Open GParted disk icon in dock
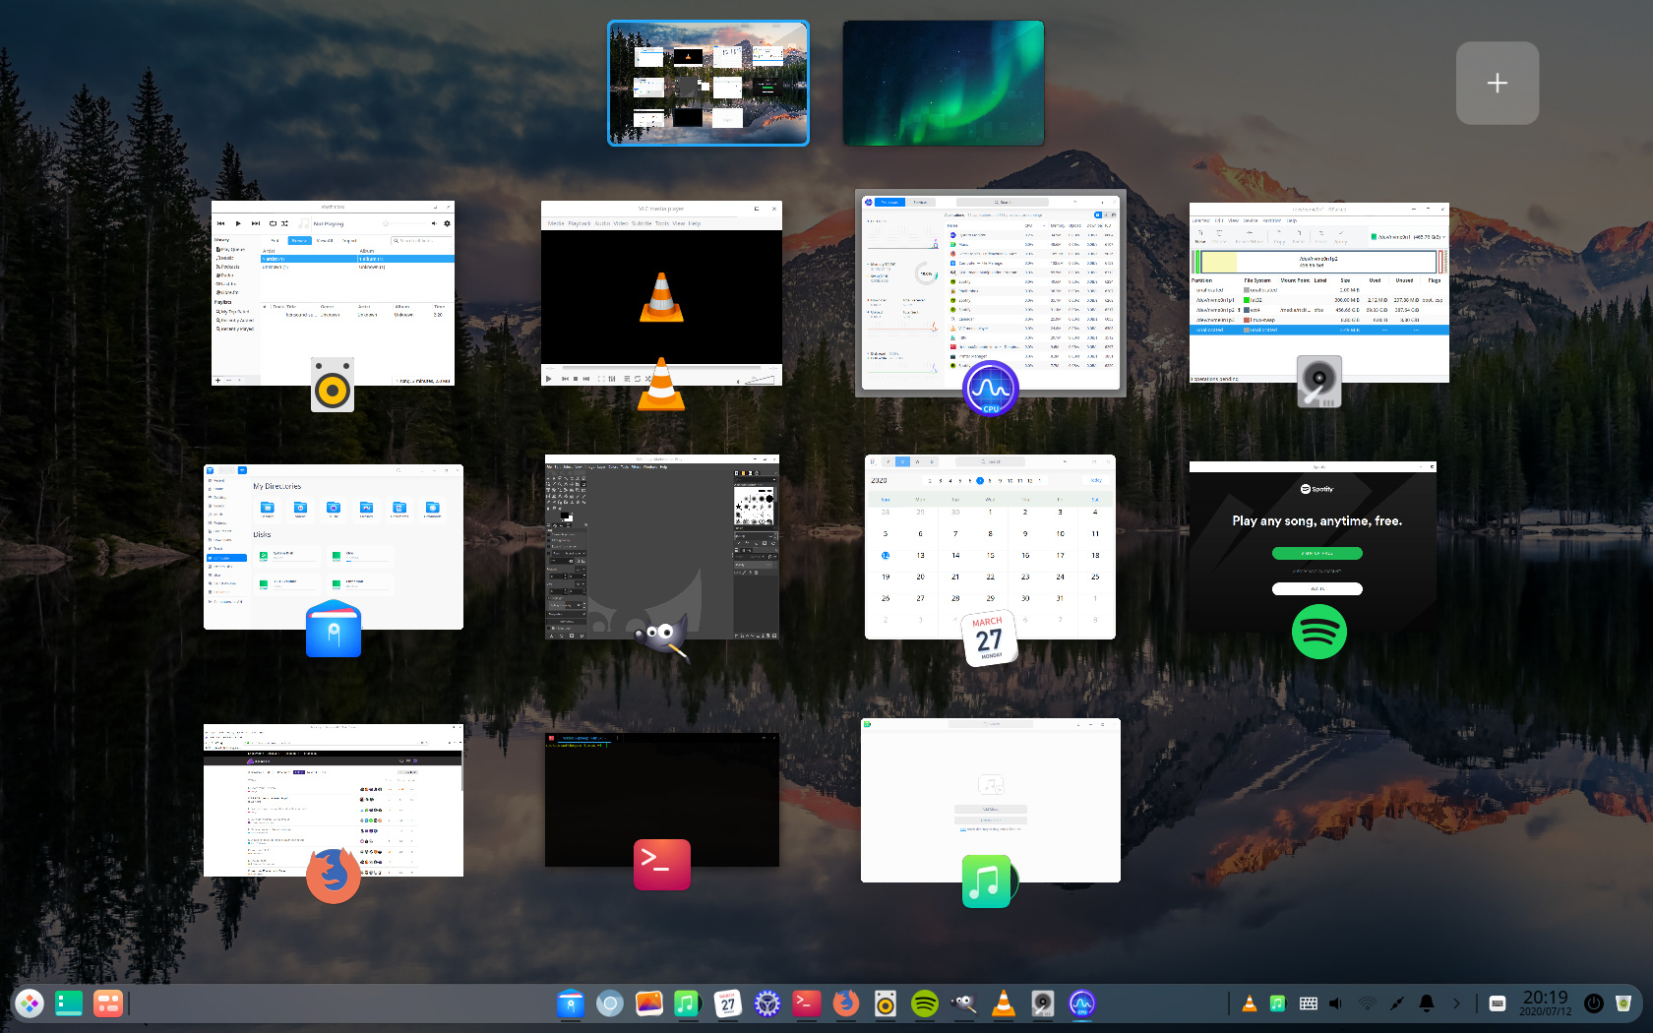 click(1043, 1003)
